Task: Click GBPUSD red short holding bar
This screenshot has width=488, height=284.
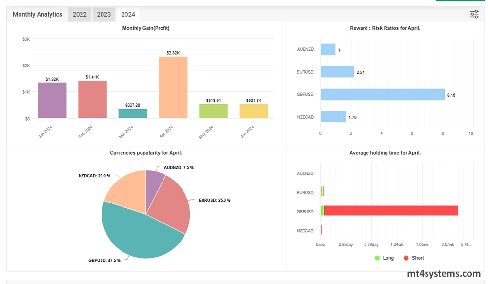Action: pyautogui.click(x=390, y=210)
